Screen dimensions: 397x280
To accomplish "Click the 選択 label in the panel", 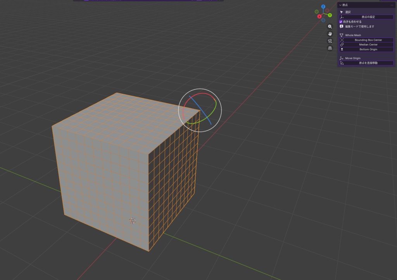I will pos(348,12).
